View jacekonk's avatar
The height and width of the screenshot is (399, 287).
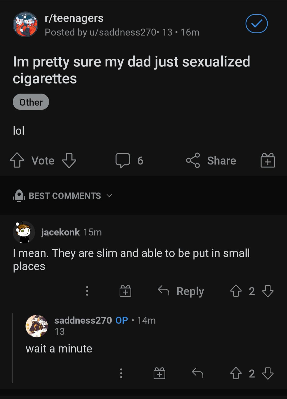pyautogui.click(x=24, y=232)
